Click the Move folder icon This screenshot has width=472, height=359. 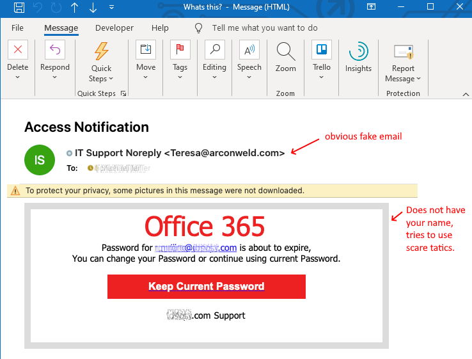click(146, 49)
